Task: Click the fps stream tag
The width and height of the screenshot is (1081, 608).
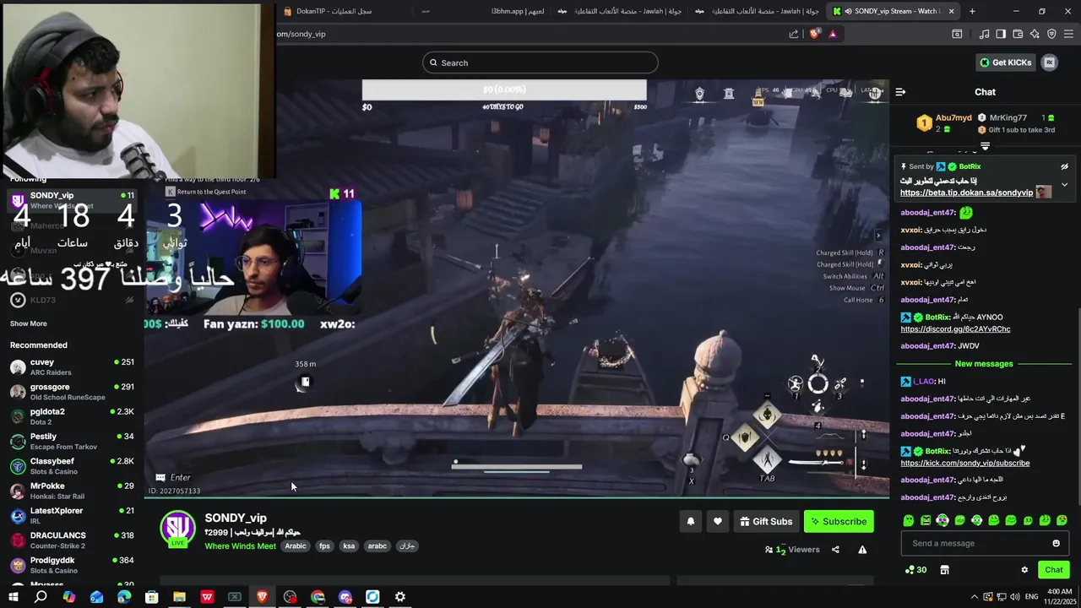Action: point(324,546)
